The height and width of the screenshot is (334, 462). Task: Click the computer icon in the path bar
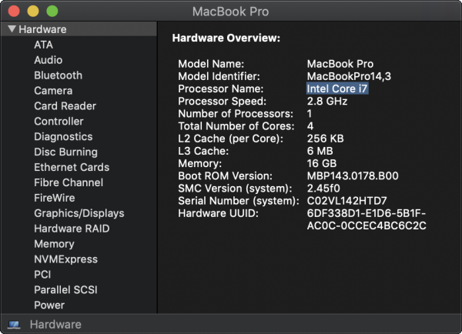tap(14, 325)
